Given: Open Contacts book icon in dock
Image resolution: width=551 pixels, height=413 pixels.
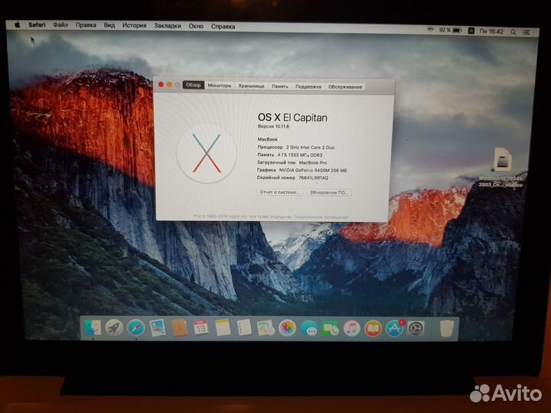Looking at the screenshot, I should tap(179, 328).
